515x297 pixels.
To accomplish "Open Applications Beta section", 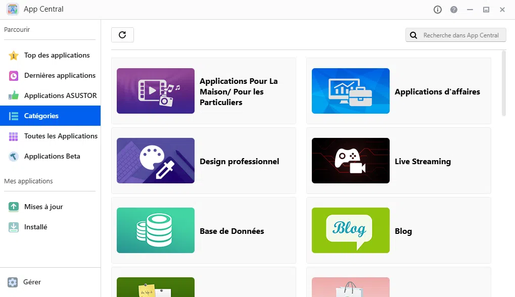I will 50,156.
